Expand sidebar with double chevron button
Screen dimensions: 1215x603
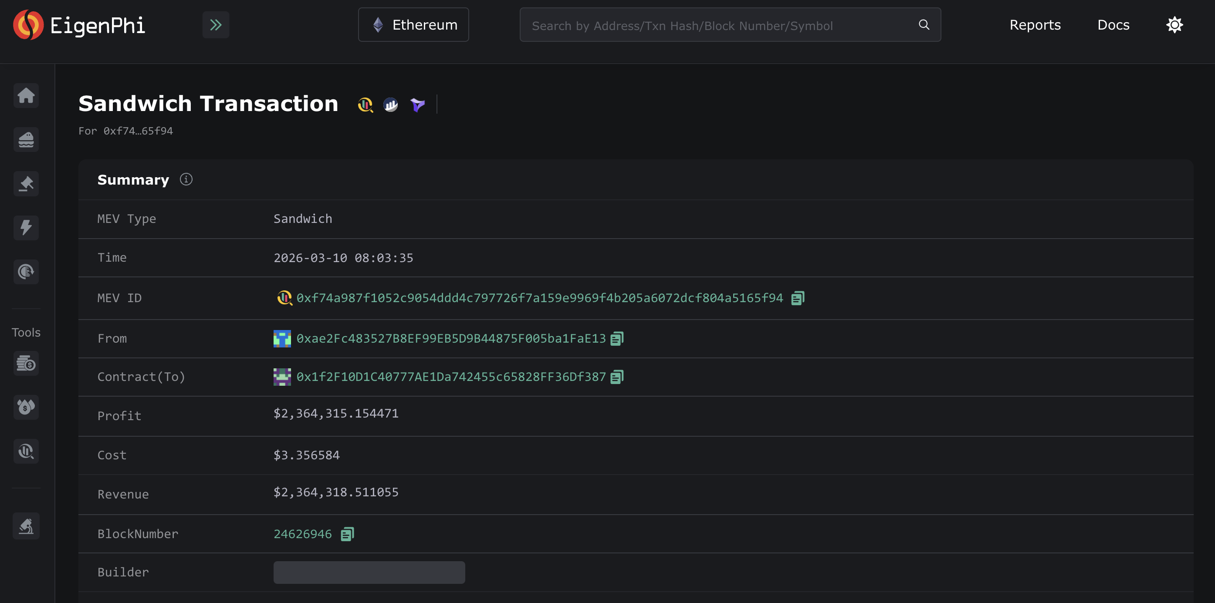216,25
